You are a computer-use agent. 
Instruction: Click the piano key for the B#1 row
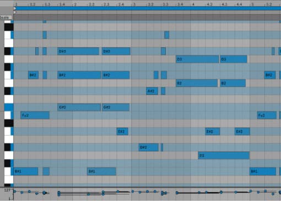pyautogui.click(x=9, y=171)
